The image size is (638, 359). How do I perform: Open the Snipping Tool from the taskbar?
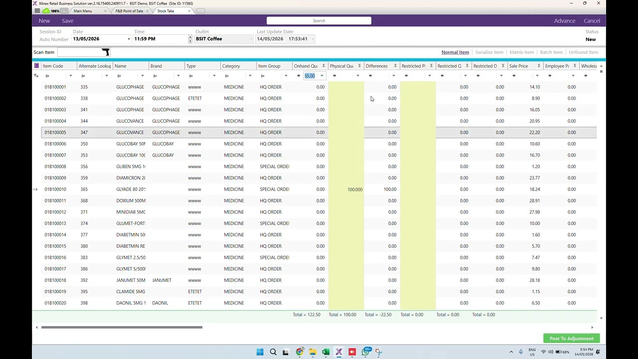378,352
